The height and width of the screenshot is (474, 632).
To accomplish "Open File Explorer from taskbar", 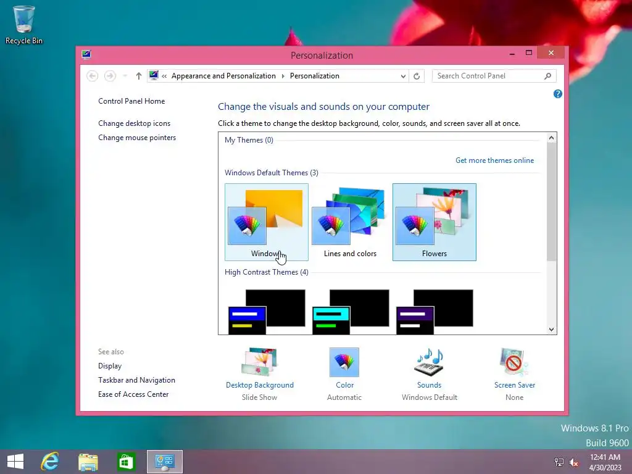I will point(88,462).
